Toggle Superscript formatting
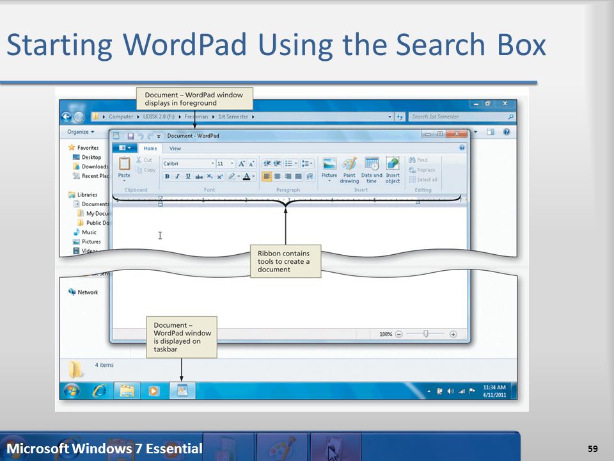Viewport: 614px width, 461px height. click(x=220, y=177)
